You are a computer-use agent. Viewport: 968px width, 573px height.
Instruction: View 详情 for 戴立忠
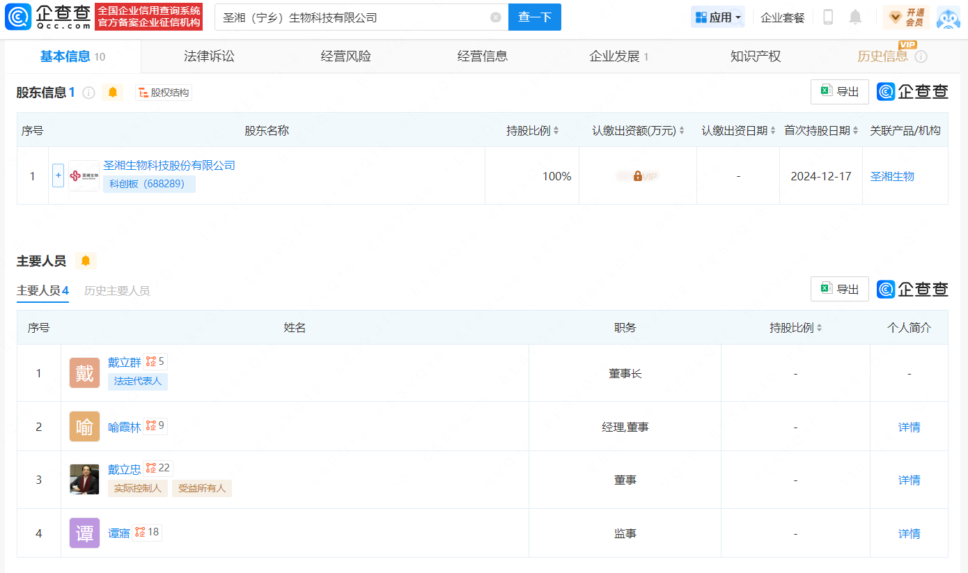909,480
